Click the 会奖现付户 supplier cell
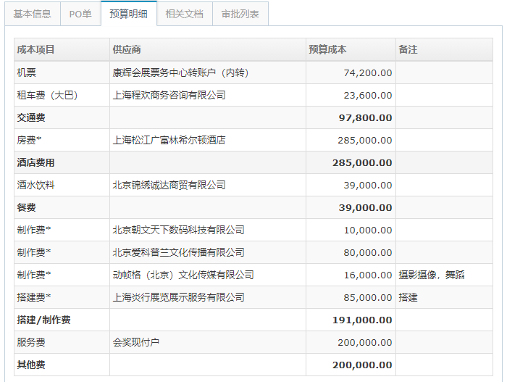 [x=136, y=342]
